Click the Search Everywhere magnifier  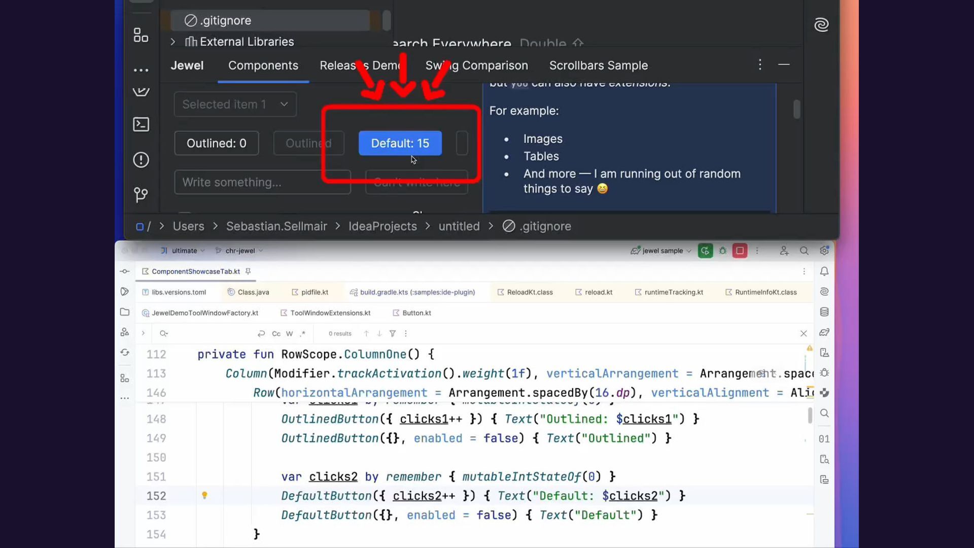(x=804, y=251)
